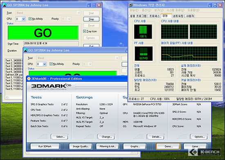
Task: Click the page file usage history graph
Action: [189, 53]
